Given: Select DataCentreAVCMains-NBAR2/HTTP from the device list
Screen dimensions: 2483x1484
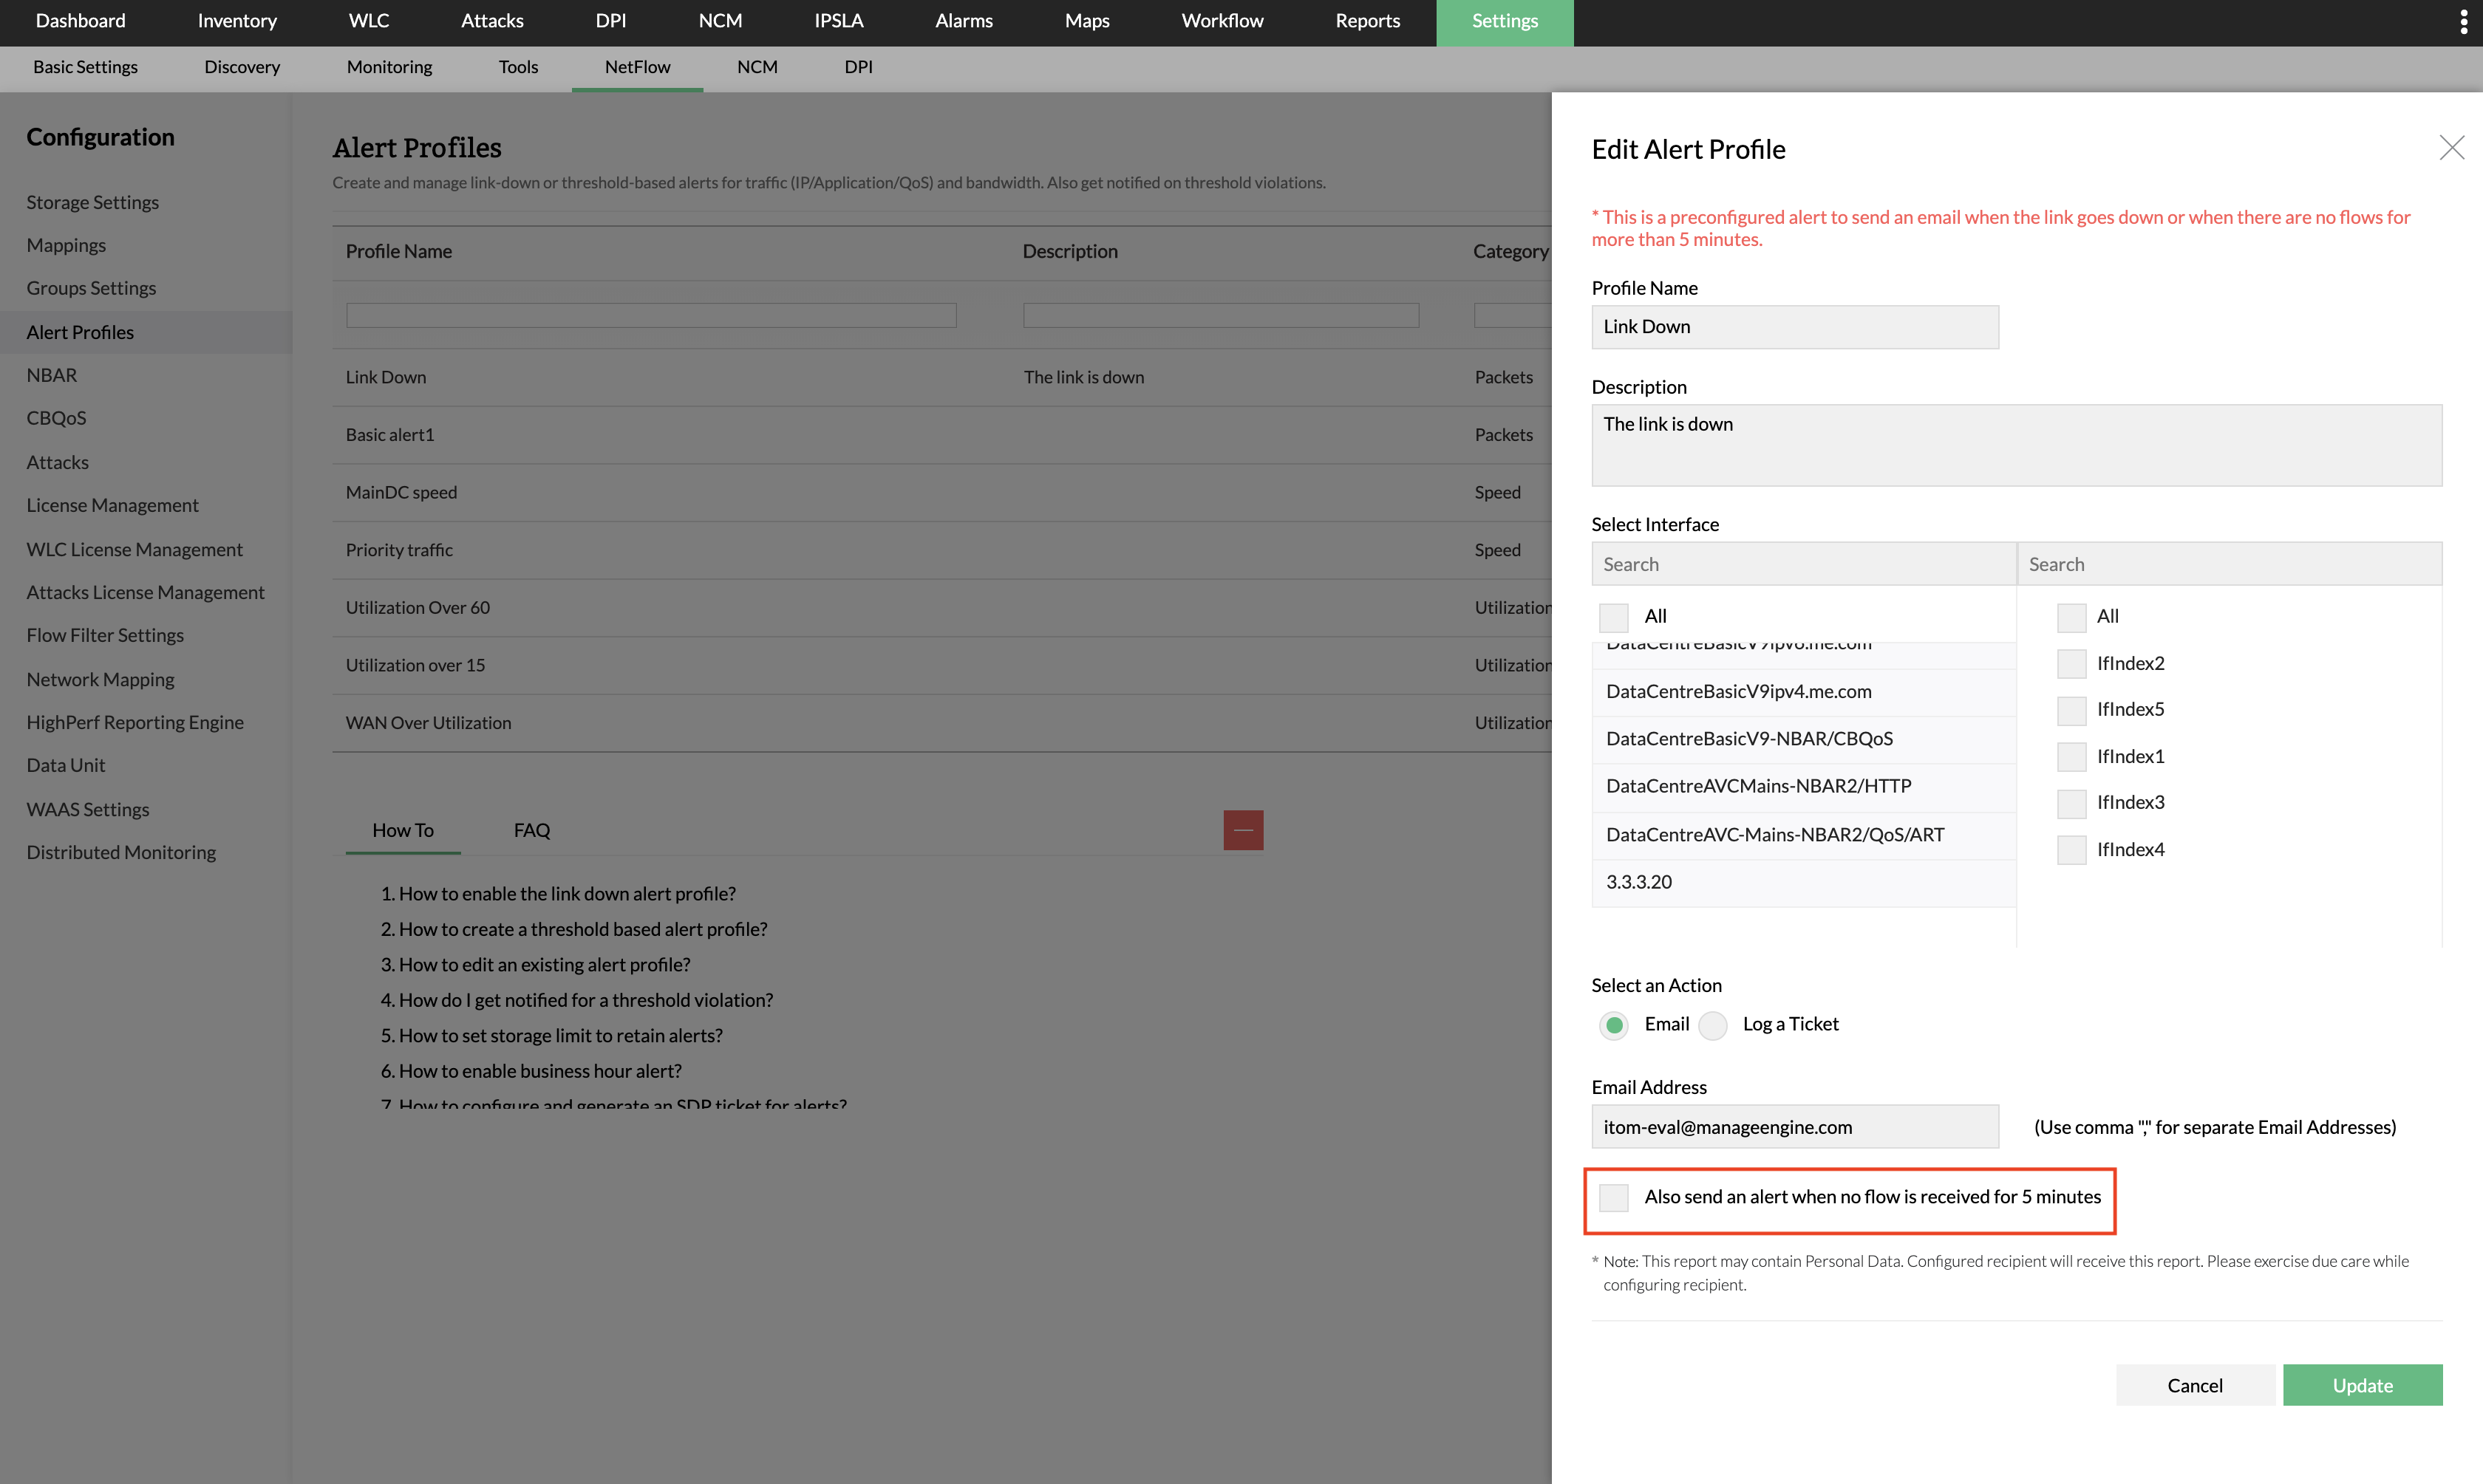Looking at the screenshot, I should [x=1758, y=786].
